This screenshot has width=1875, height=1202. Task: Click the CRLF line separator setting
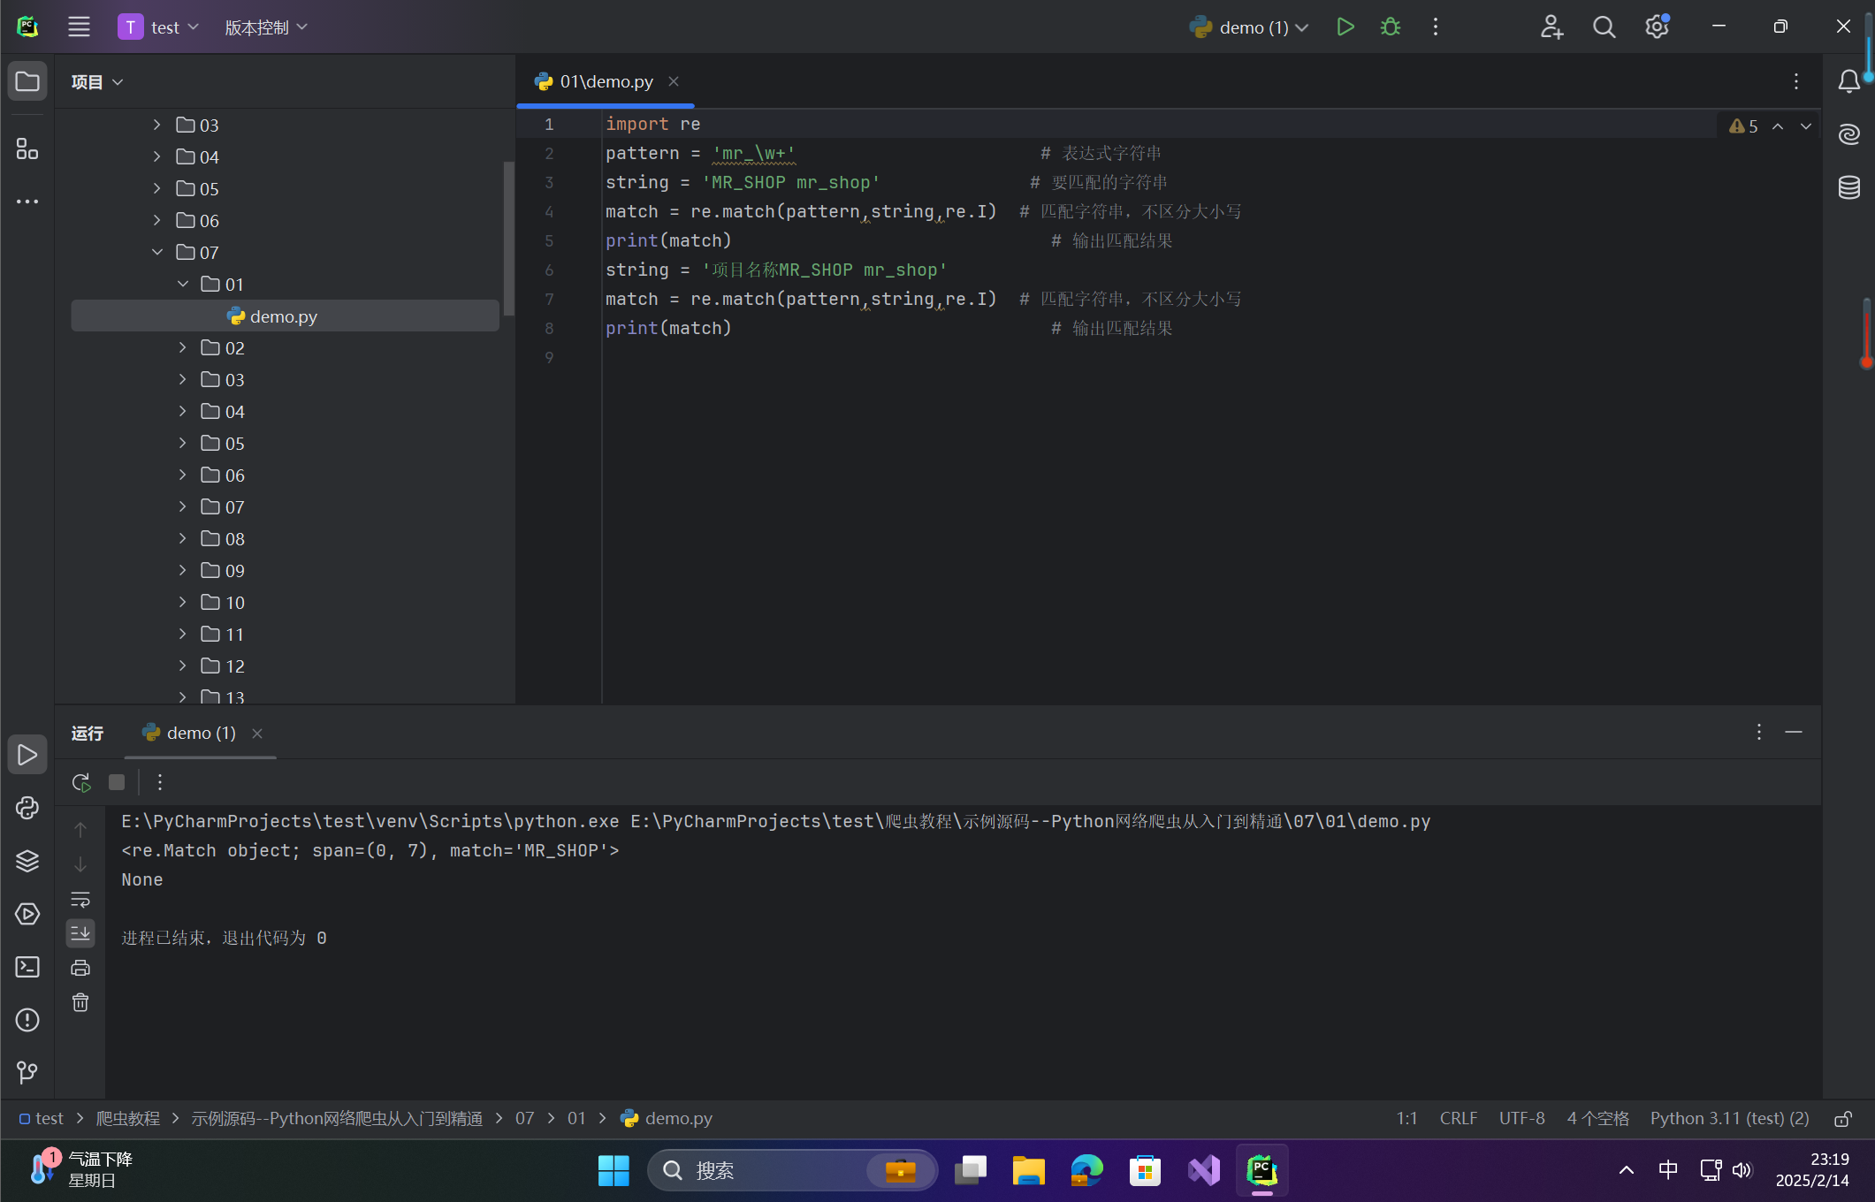point(1458,1119)
